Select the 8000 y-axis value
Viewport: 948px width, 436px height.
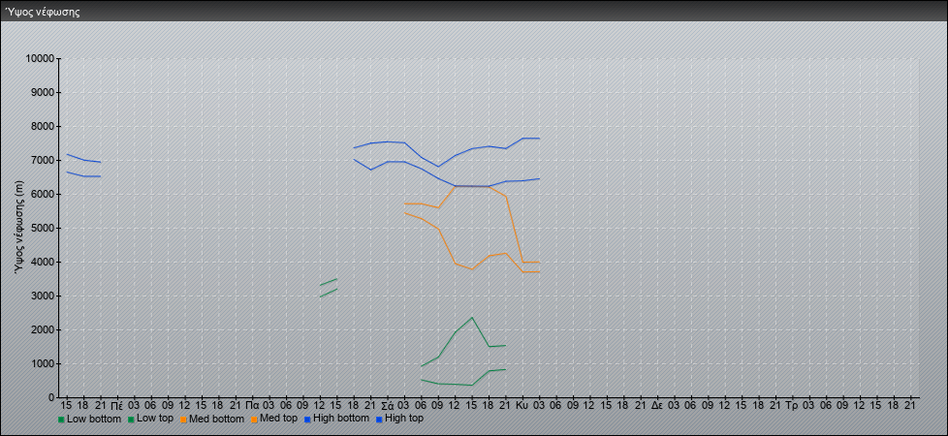tap(43, 126)
